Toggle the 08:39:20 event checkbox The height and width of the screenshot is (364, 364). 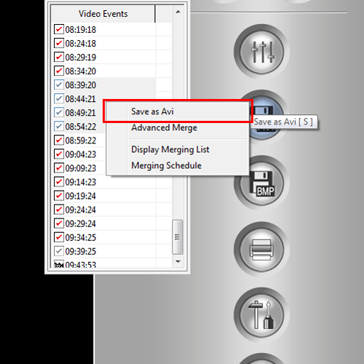pyautogui.click(x=59, y=84)
